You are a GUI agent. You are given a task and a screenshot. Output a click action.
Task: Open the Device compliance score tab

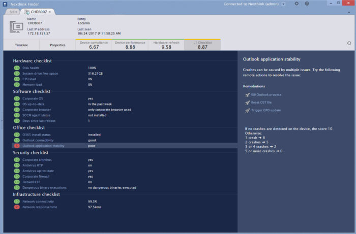tap(94, 45)
